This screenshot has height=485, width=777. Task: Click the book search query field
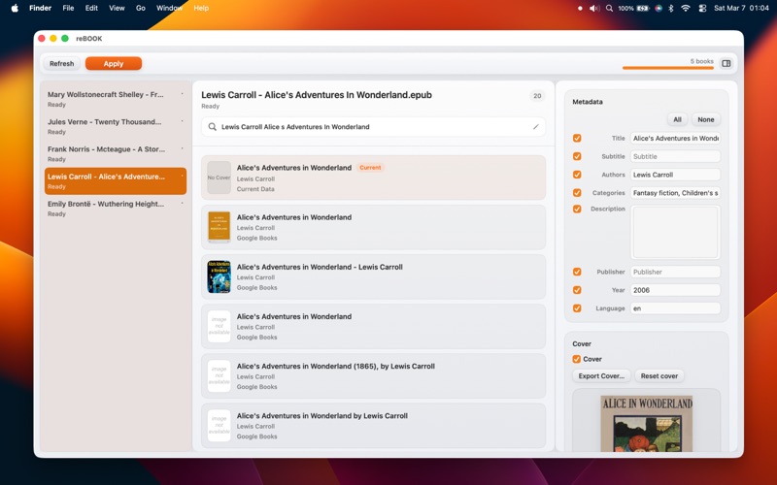pyautogui.click(x=373, y=127)
